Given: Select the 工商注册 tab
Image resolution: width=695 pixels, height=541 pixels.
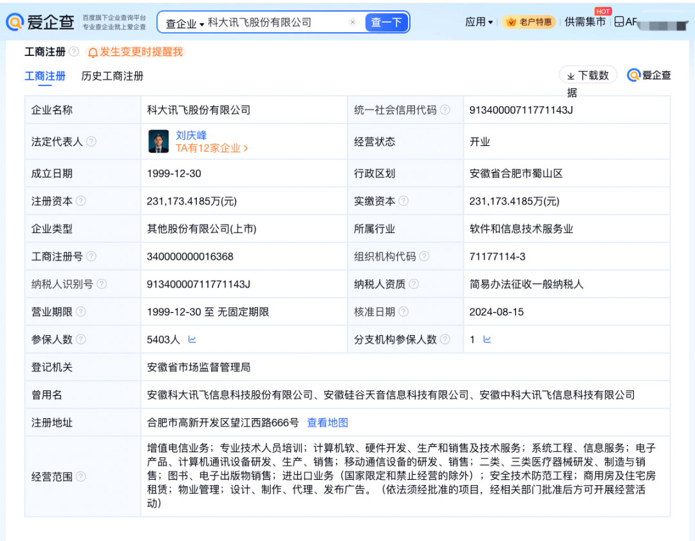Looking at the screenshot, I should click(45, 76).
